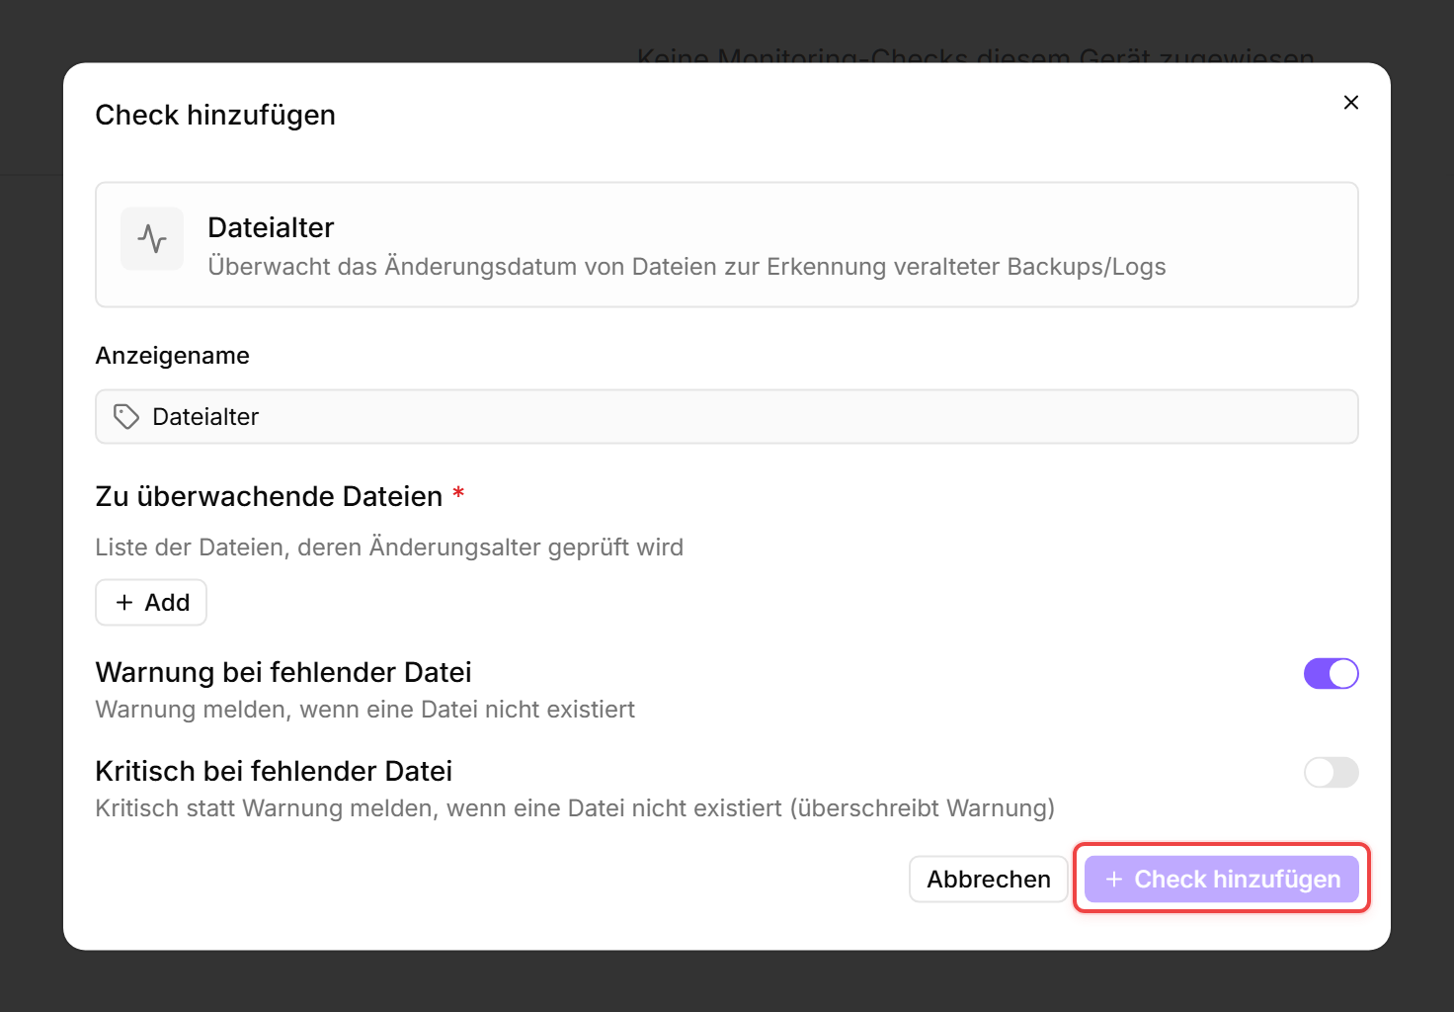Add a file to monitor
The image size is (1454, 1012).
[151, 603]
